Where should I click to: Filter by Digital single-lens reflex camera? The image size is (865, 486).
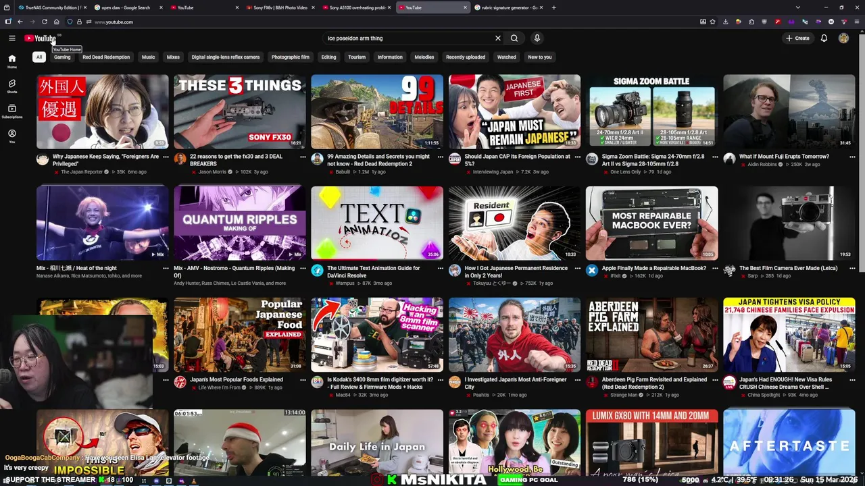(225, 57)
